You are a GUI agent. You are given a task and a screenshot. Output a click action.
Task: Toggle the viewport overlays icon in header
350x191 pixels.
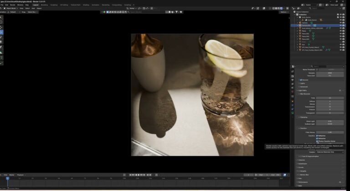pyautogui.click(x=264, y=8)
